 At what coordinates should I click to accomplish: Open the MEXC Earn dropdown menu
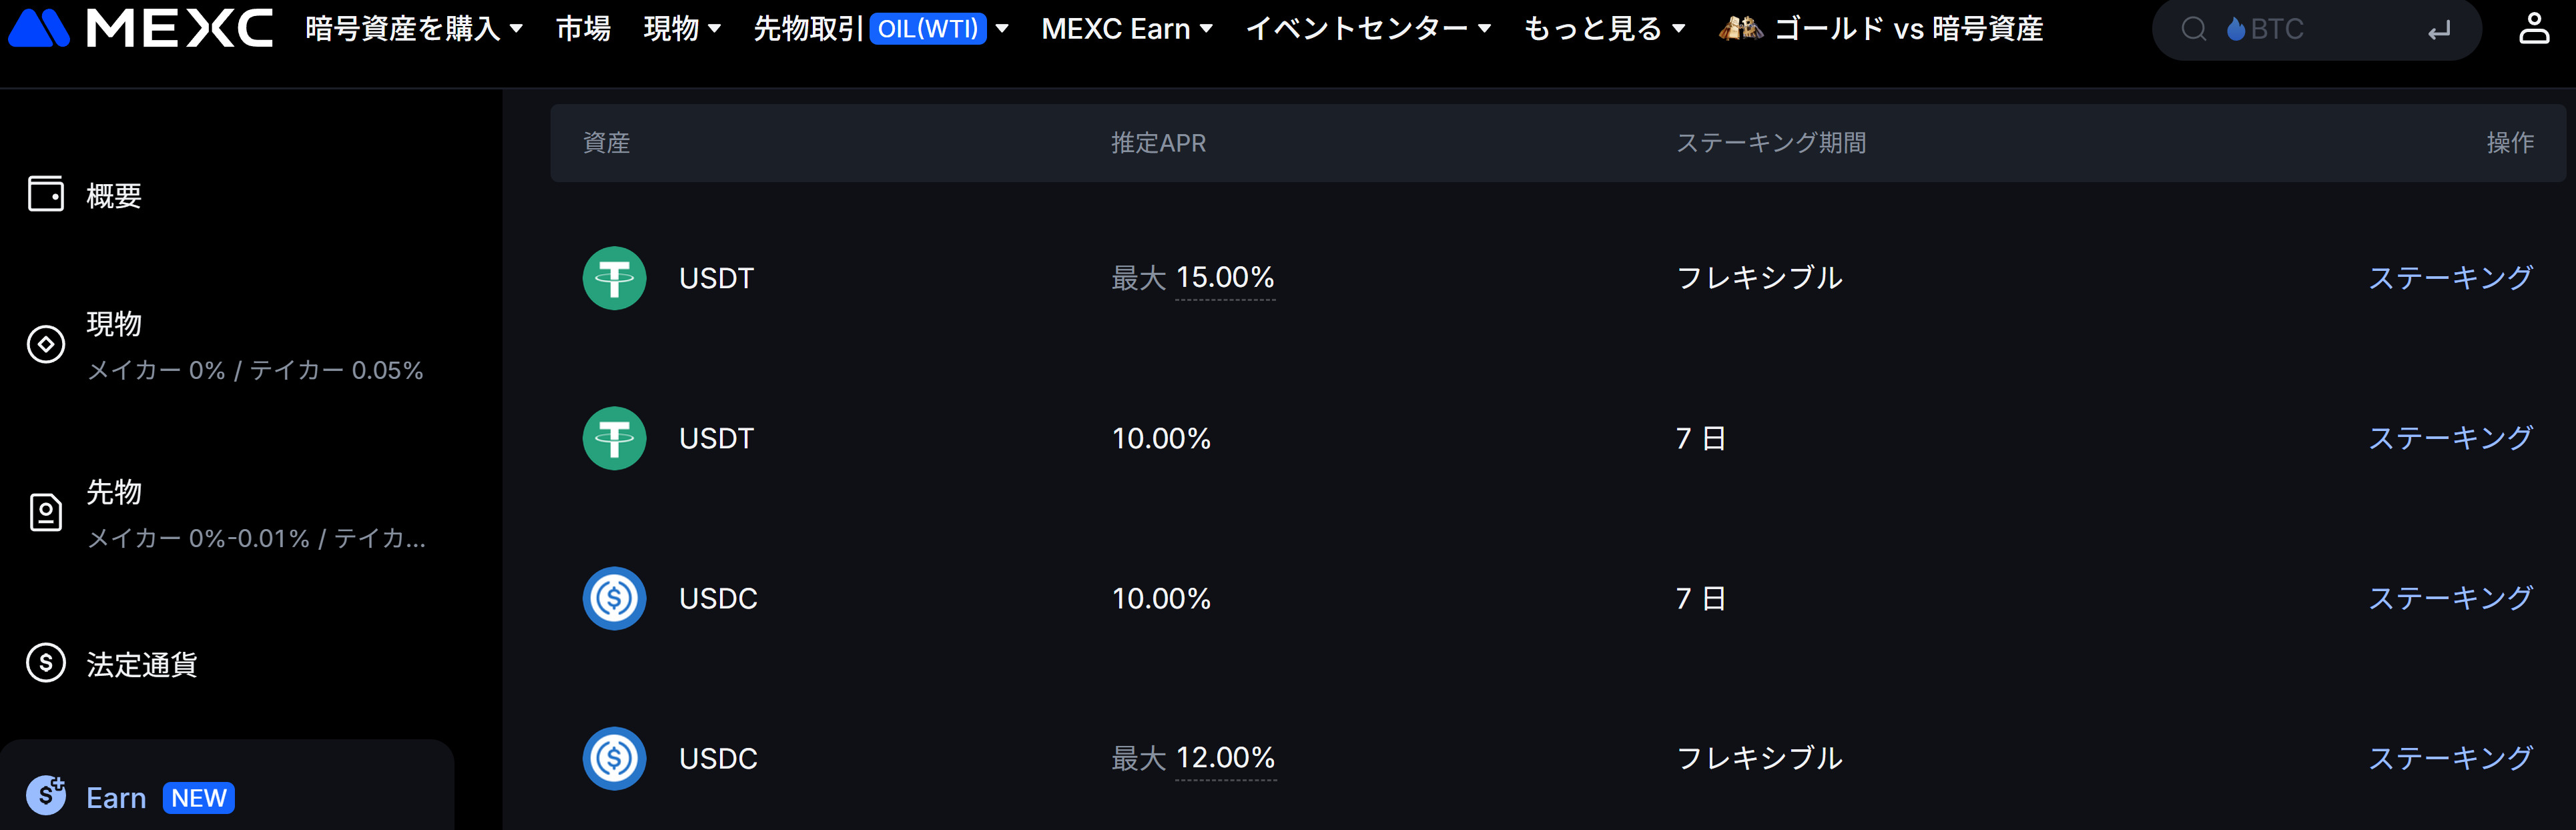(x=1127, y=29)
